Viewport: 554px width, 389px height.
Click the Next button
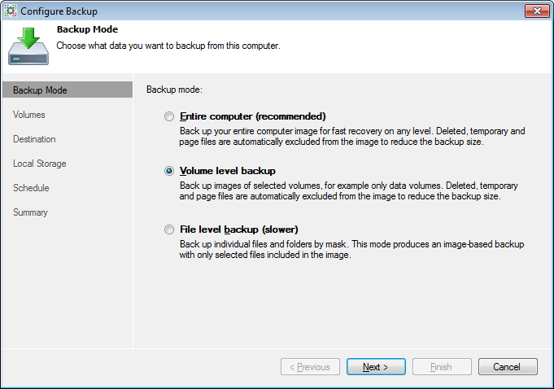(376, 367)
